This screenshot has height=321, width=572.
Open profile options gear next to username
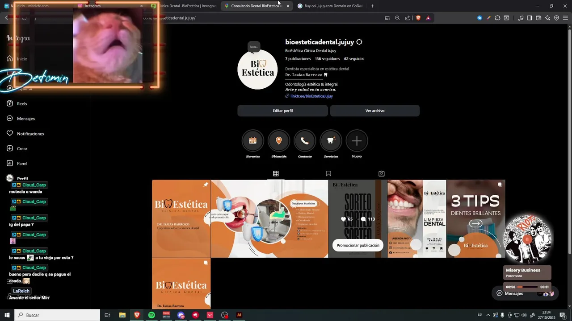(359, 42)
